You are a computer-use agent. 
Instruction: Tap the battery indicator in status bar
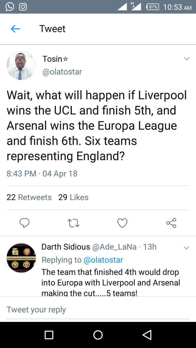[x=153, y=7]
